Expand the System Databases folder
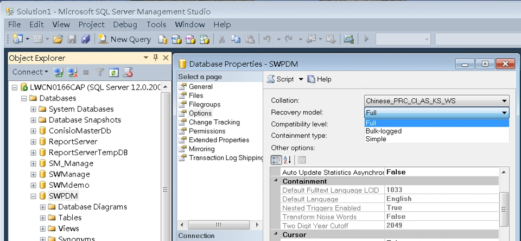Image resolution: width=521 pixels, height=241 pixels. [x=33, y=109]
